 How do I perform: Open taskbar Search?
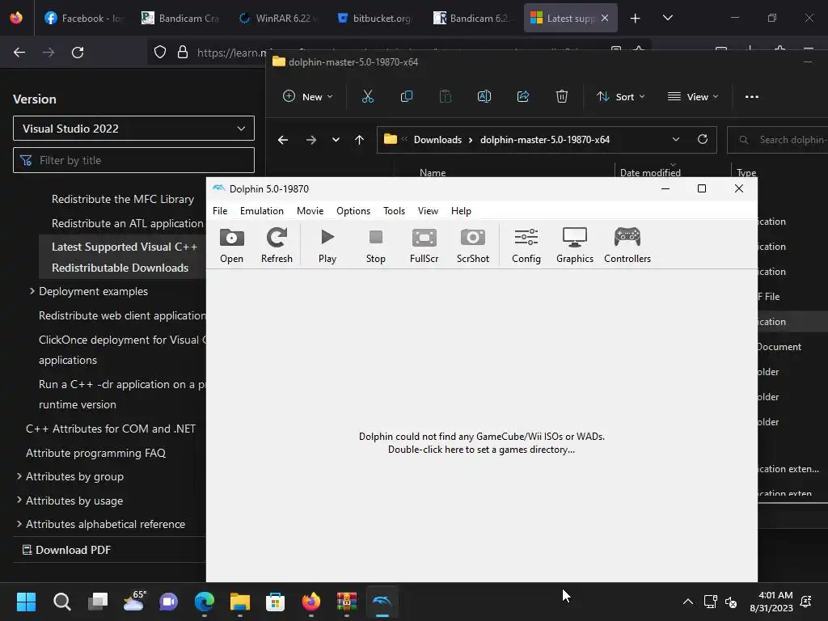point(61,602)
